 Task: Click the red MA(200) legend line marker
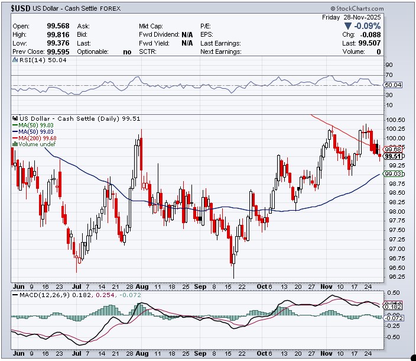[14, 138]
